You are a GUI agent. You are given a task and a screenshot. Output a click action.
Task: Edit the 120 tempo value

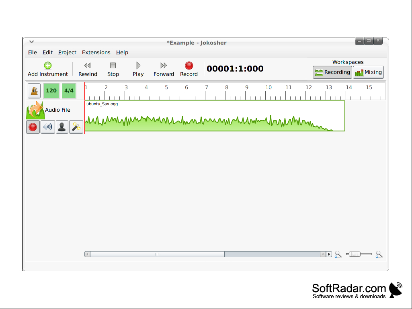(x=51, y=91)
